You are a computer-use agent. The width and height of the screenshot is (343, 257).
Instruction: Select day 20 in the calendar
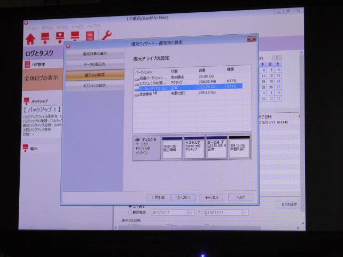coord(278,81)
